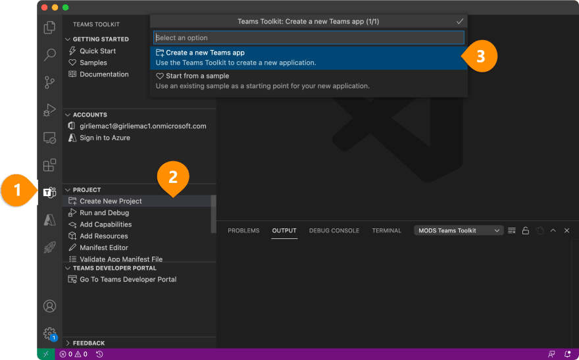Screen dimensions: 579x360
Task: Open notifications bell in status bar
Action: pyautogui.click(x=568, y=354)
